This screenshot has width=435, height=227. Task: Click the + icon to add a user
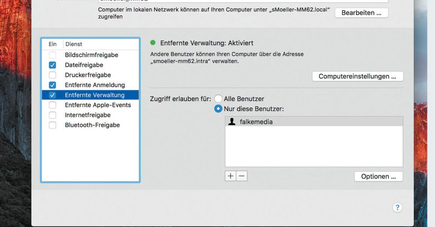pyautogui.click(x=230, y=176)
